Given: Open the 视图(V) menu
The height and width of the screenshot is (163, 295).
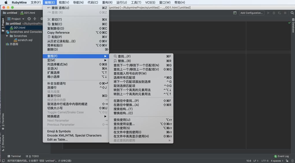Looking at the screenshot, I should tap(64, 2).
